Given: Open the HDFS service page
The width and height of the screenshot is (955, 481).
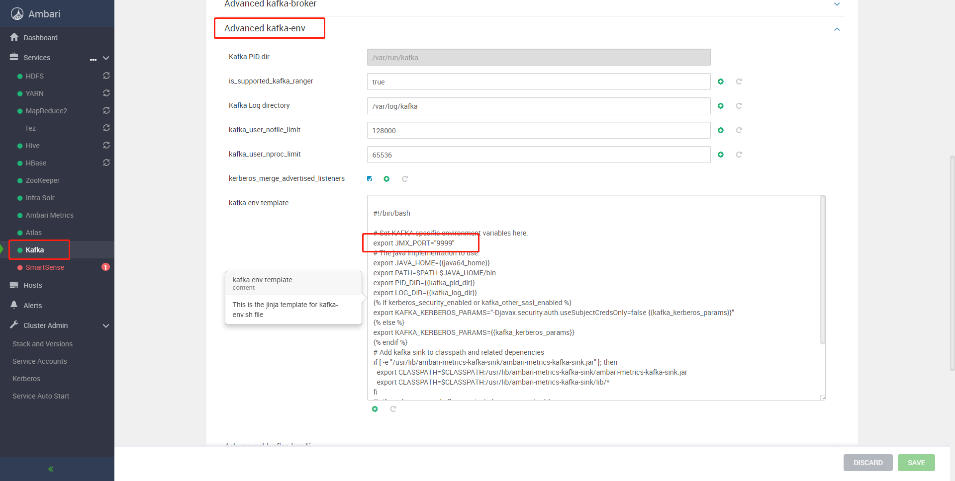Looking at the screenshot, I should pyautogui.click(x=35, y=76).
